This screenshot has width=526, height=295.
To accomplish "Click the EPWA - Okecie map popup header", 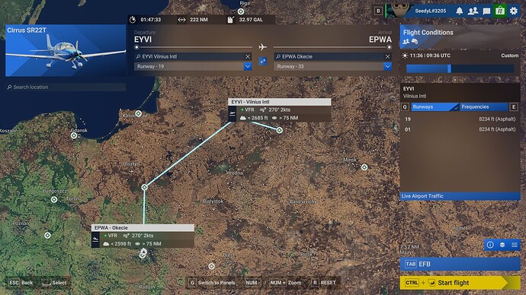I will tap(143, 228).
